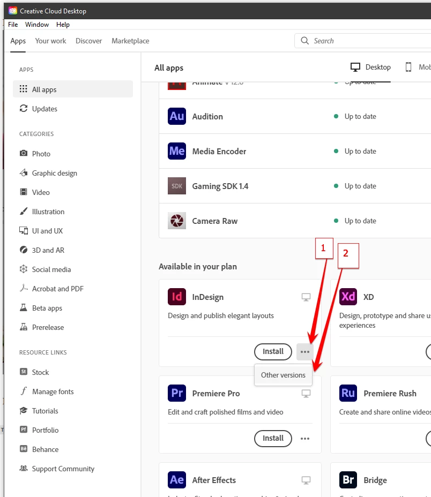
Task: Open the Graphic design category
Action: (55, 173)
